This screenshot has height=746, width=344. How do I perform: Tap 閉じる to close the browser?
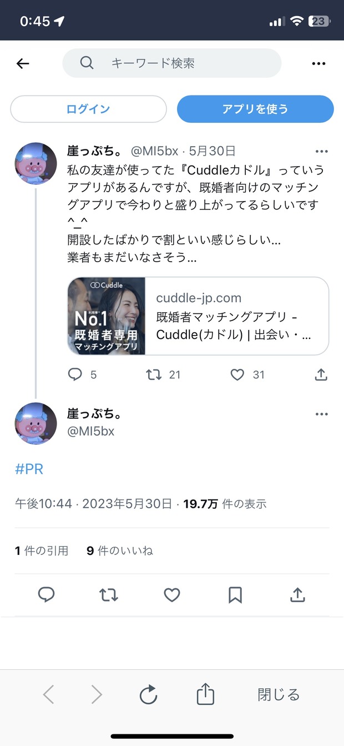tap(279, 695)
